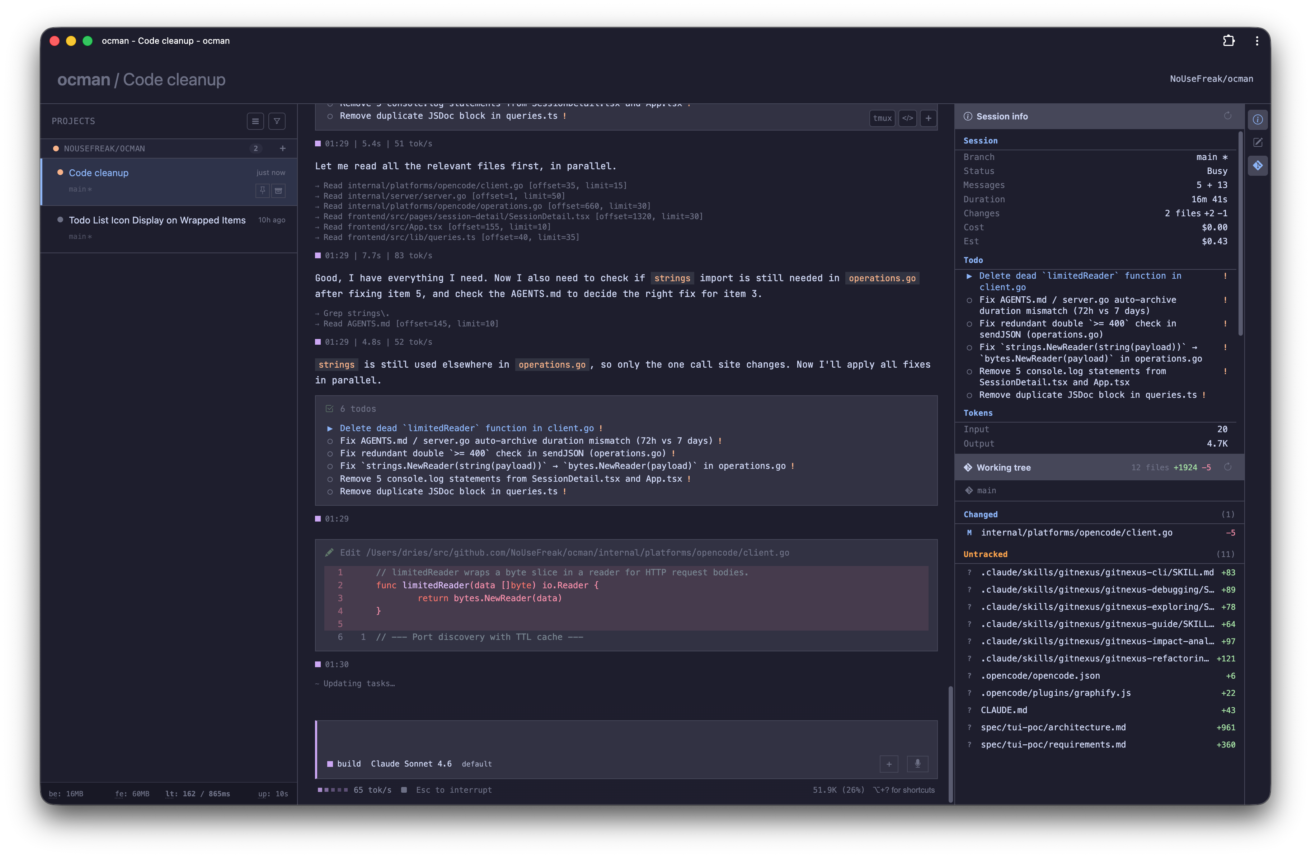1311x858 pixels.
Task: Click the stop square before Esc to interrupt
Action: pos(404,790)
